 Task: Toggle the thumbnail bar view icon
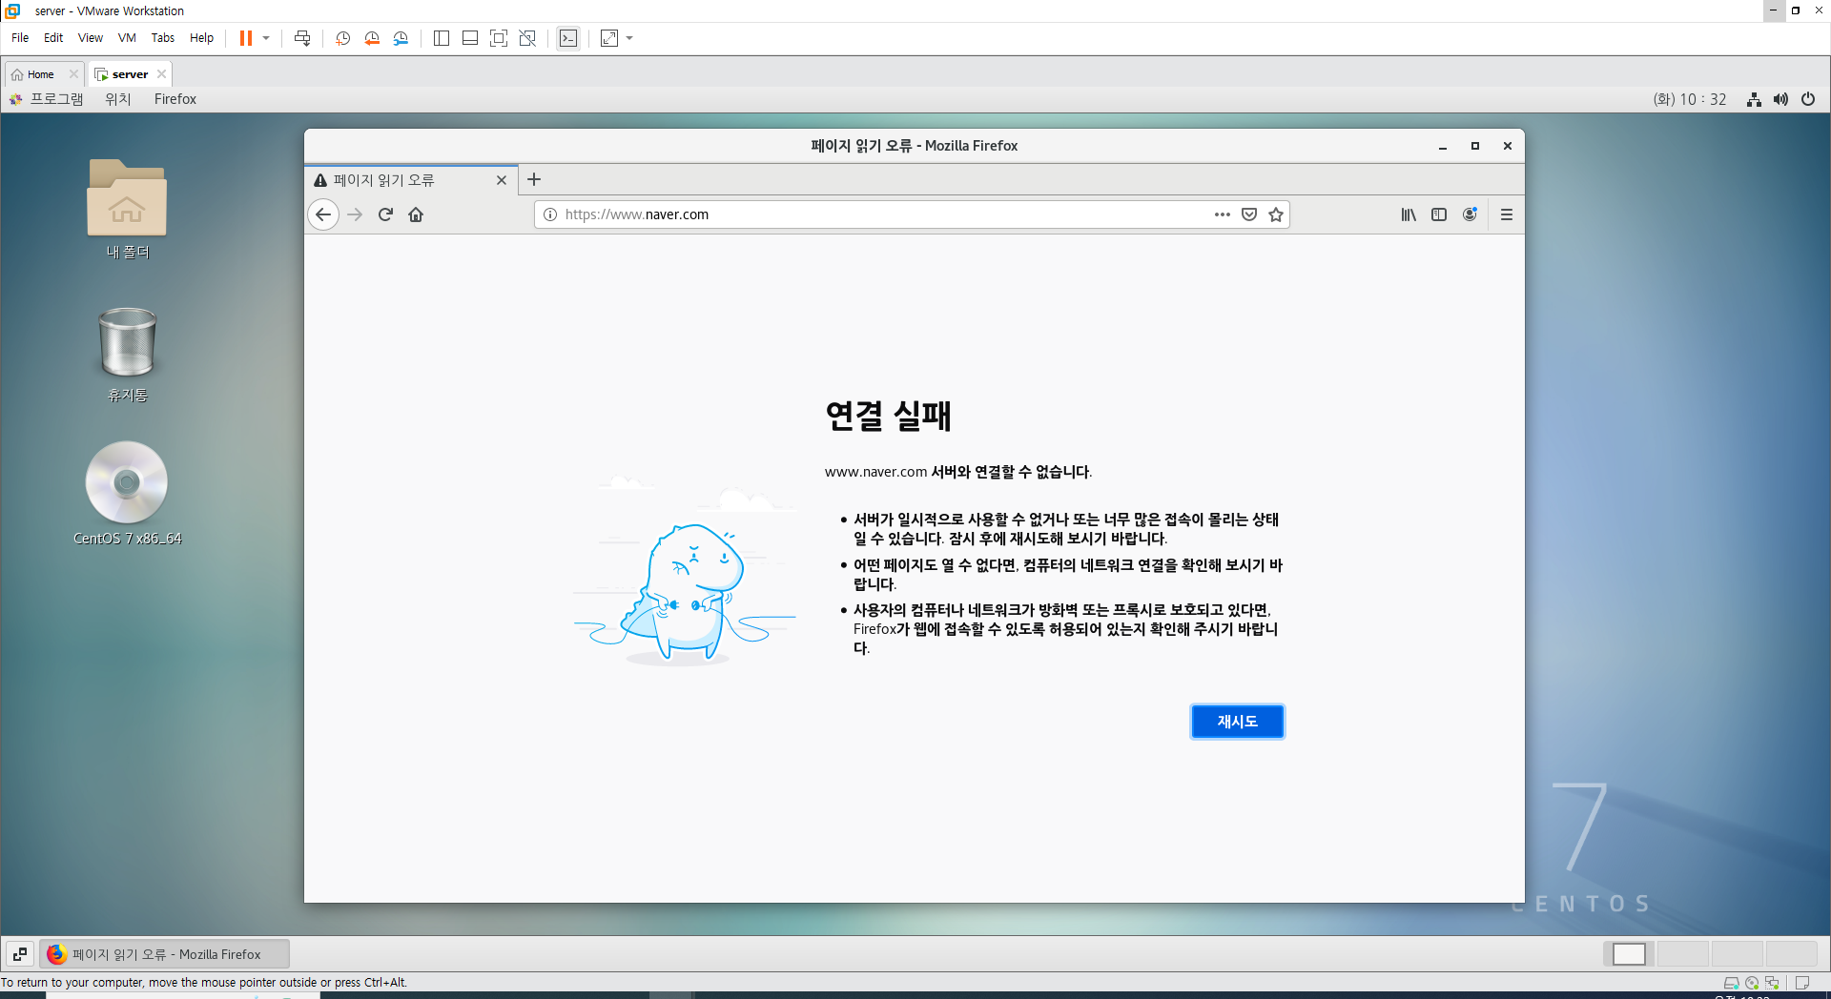click(x=470, y=38)
